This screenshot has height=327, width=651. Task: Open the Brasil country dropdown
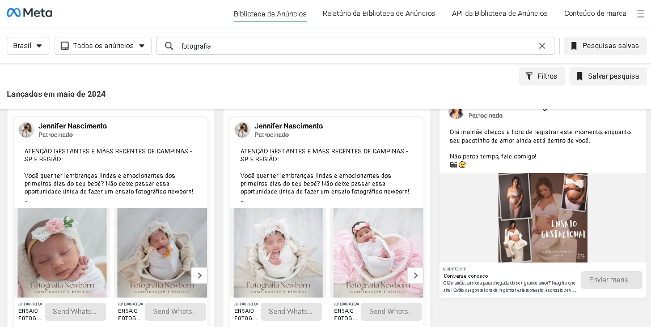coord(28,46)
